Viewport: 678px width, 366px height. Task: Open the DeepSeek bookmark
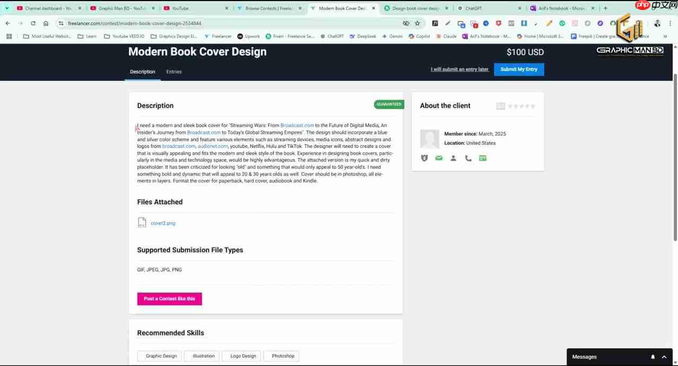(362, 36)
